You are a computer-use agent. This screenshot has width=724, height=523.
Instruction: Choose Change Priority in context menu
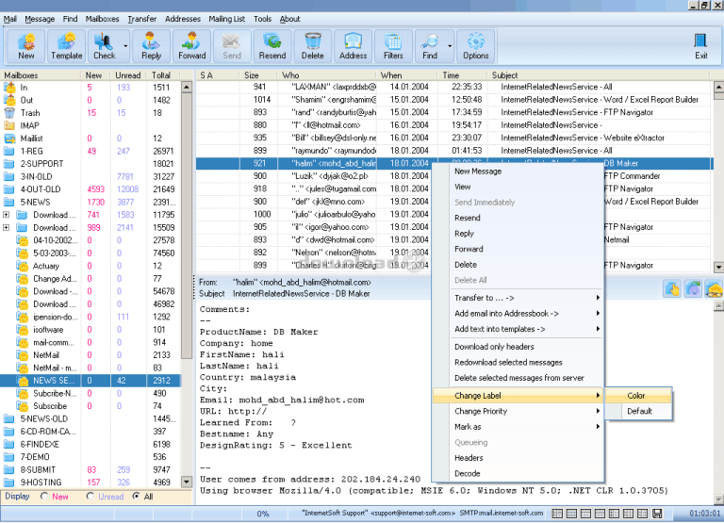point(481,411)
